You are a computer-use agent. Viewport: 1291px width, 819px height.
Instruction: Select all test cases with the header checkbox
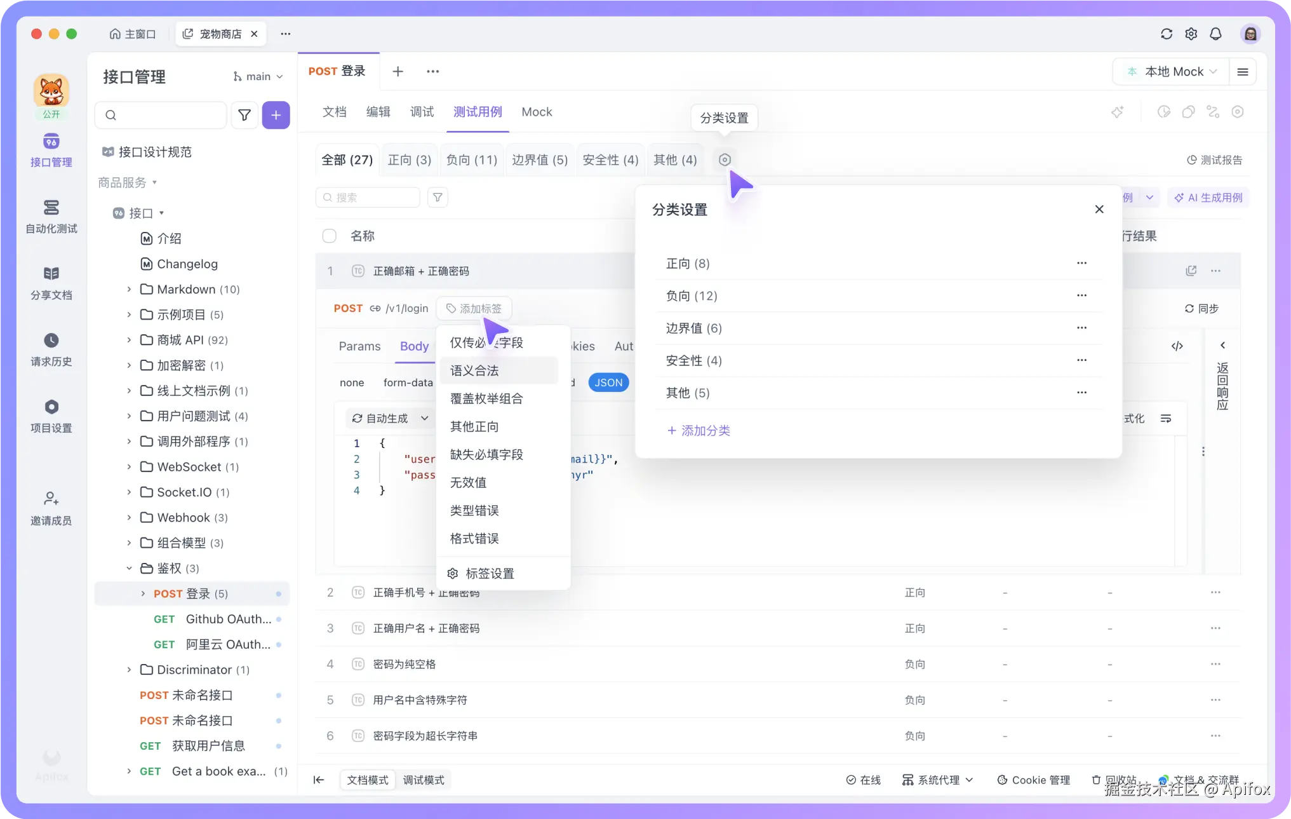330,236
